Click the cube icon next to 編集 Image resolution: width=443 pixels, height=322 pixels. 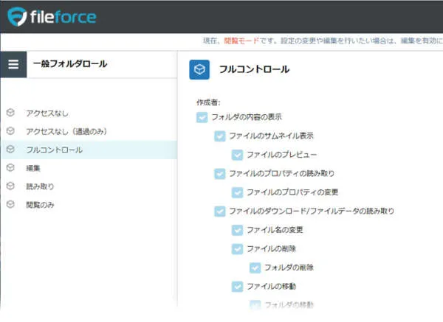click(10, 168)
